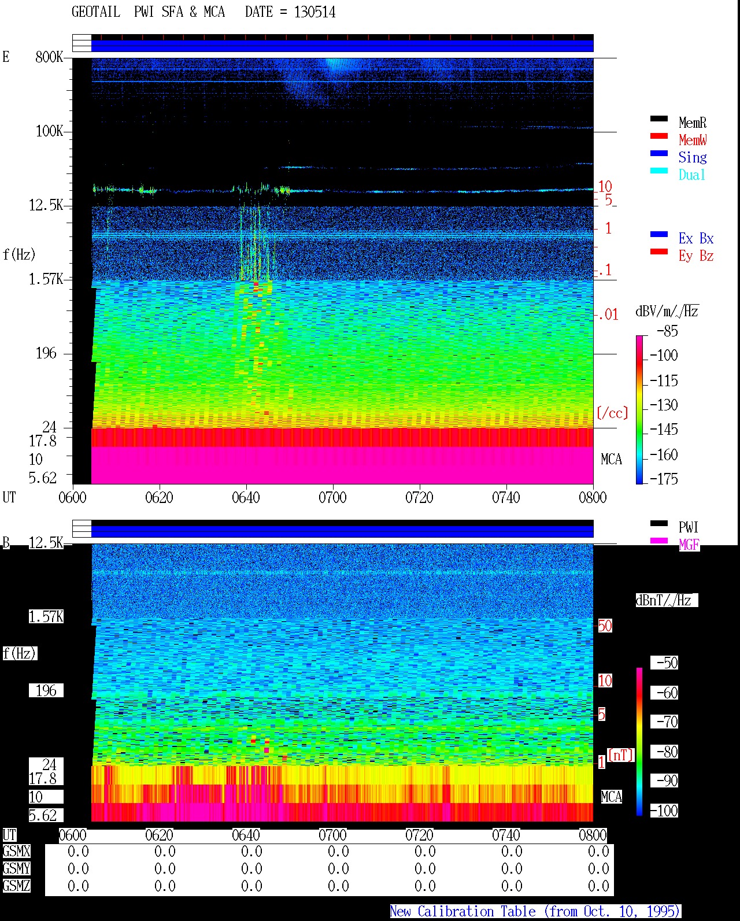Image resolution: width=740 pixels, height=921 pixels.
Task: Click the cyan Dual legend swatch
Action: click(x=659, y=171)
